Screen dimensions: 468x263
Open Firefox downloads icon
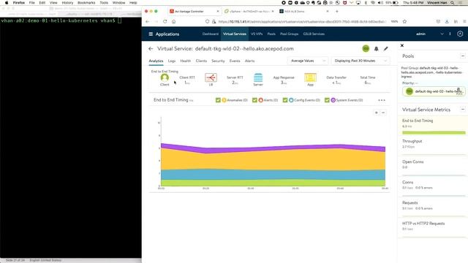click(447, 21)
